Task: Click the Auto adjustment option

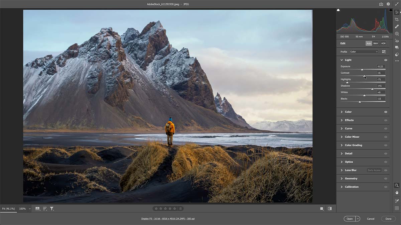Action: pos(369,43)
